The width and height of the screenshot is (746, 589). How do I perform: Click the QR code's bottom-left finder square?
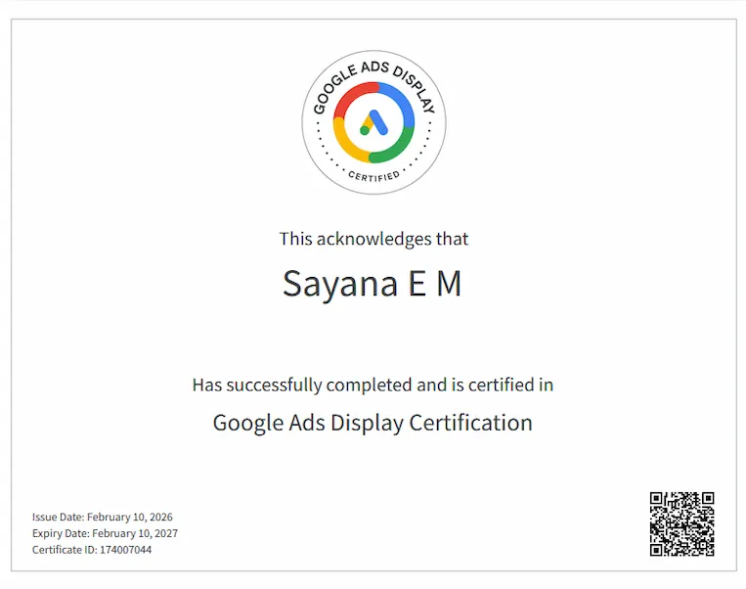click(658, 548)
